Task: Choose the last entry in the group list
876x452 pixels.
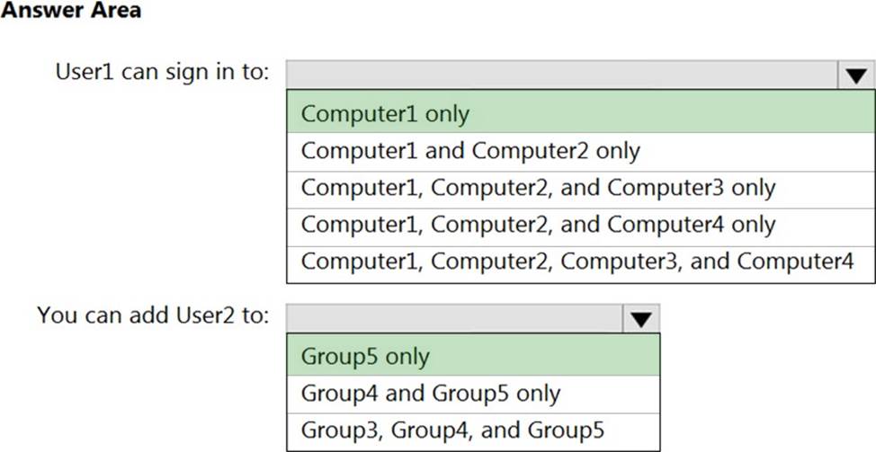Action: [472, 430]
